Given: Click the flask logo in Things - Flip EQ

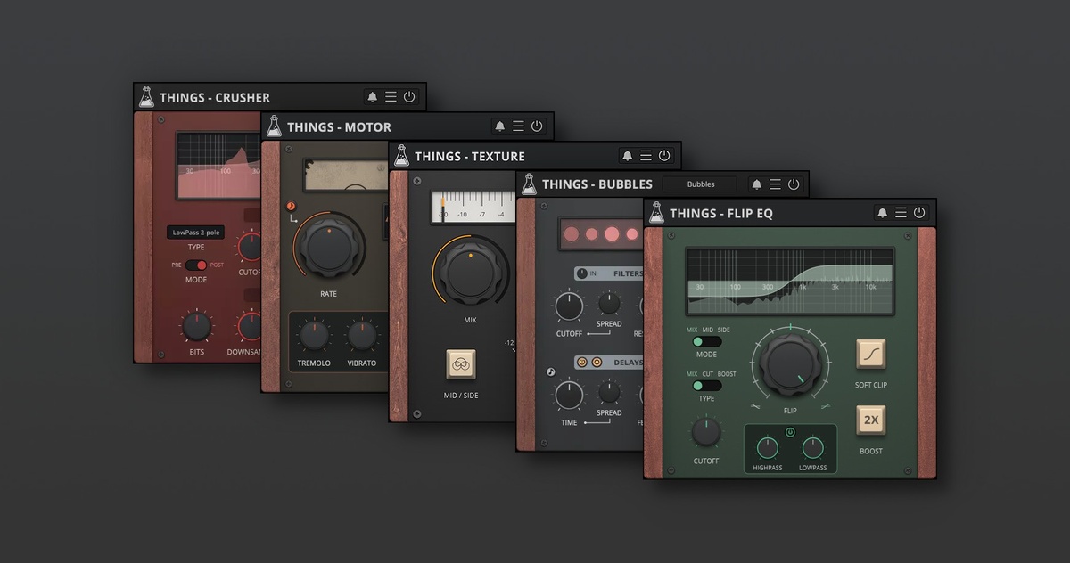Looking at the screenshot, I should (x=656, y=212).
